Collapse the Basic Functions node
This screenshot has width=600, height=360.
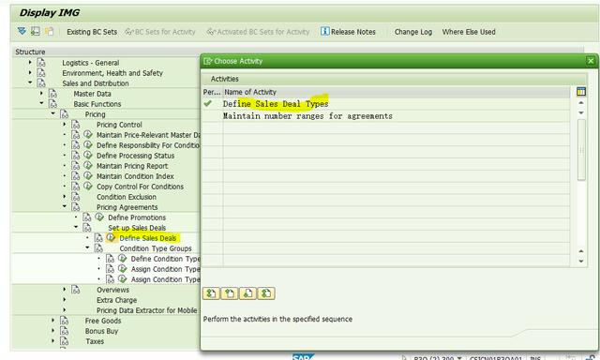point(41,103)
